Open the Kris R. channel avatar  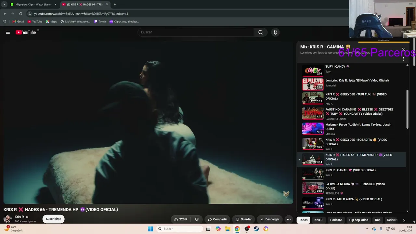(8, 219)
